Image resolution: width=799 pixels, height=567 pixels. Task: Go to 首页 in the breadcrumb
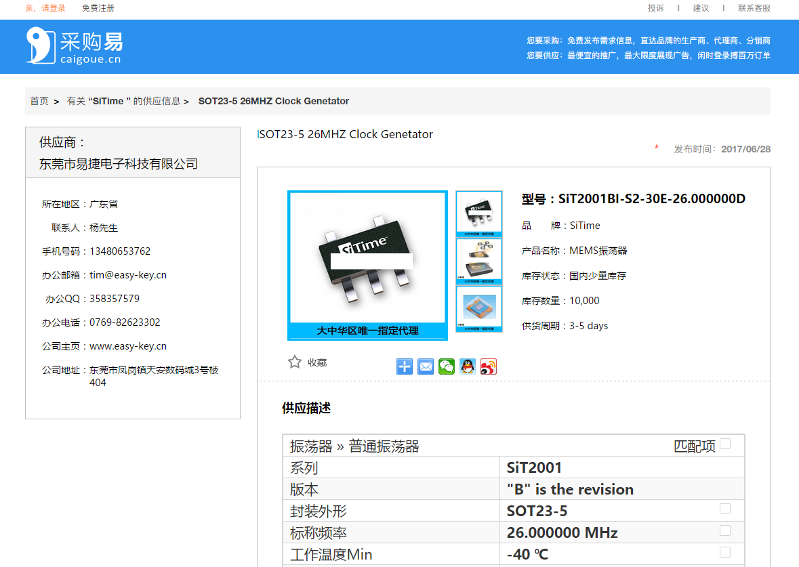pyautogui.click(x=39, y=101)
